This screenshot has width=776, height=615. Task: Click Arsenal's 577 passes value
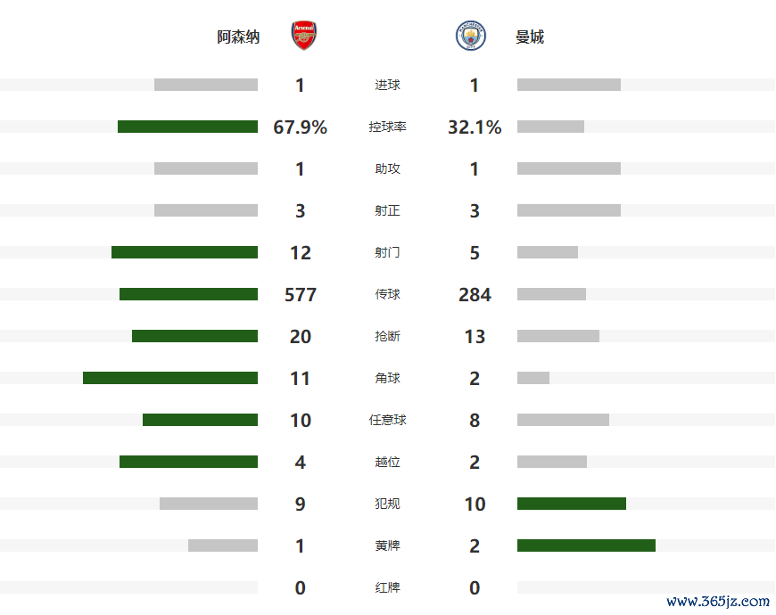click(301, 295)
